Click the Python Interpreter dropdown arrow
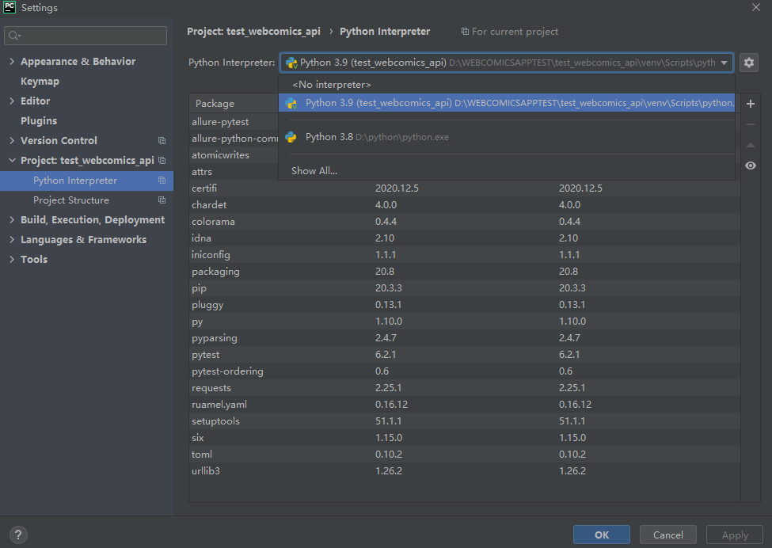The width and height of the screenshot is (772, 548). (x=724, y=63)
